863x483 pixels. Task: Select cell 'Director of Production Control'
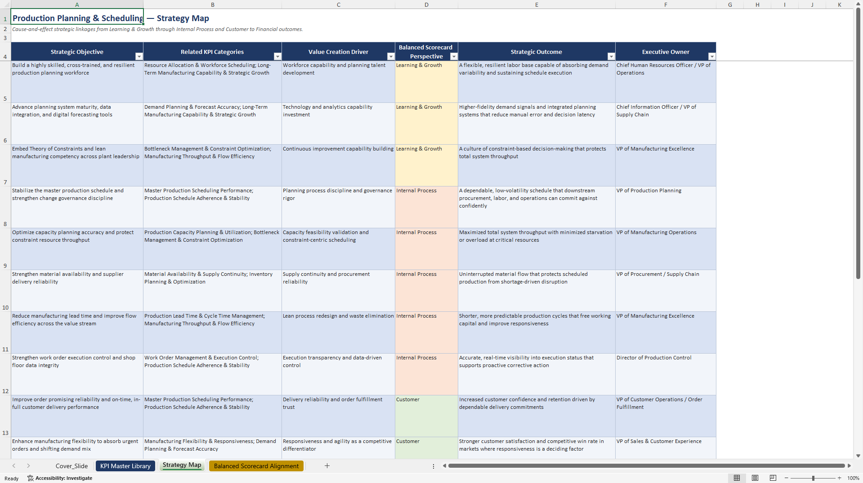(666, 374)
